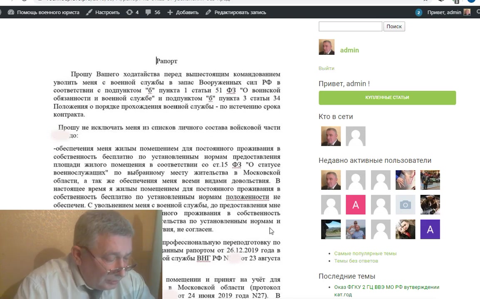
Task: Open first recently active user photo
Action: pyautogui.click(x=331, y=180)
